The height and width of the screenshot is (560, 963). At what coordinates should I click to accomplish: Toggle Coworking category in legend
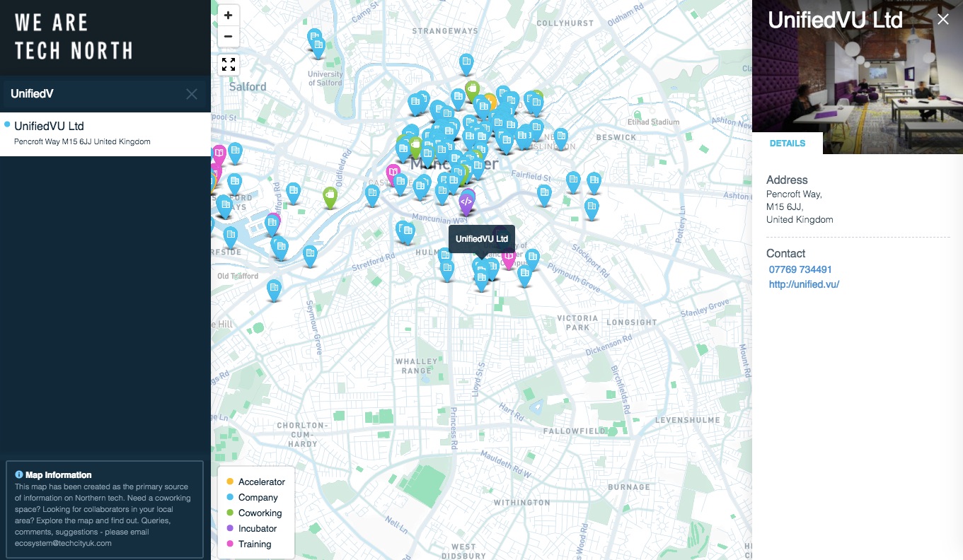click(260, 513)
